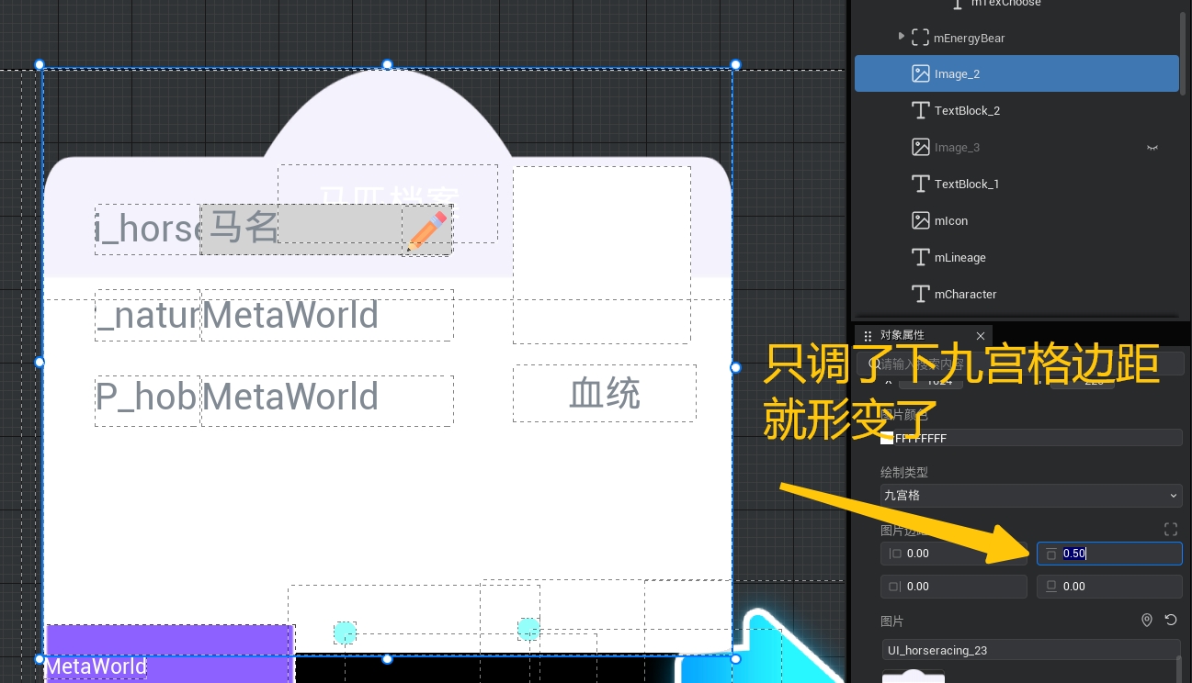Select TextBlock_1 in the hierarchy

1016,184
